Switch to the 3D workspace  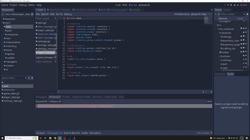coord(125,5)
